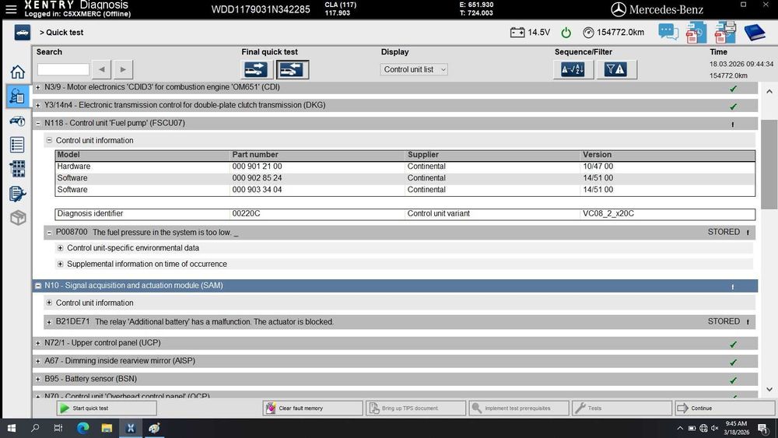The image size is (778, 438).
Task: Expand fault code B21DE71 entry
Action: tap(49, 322)
